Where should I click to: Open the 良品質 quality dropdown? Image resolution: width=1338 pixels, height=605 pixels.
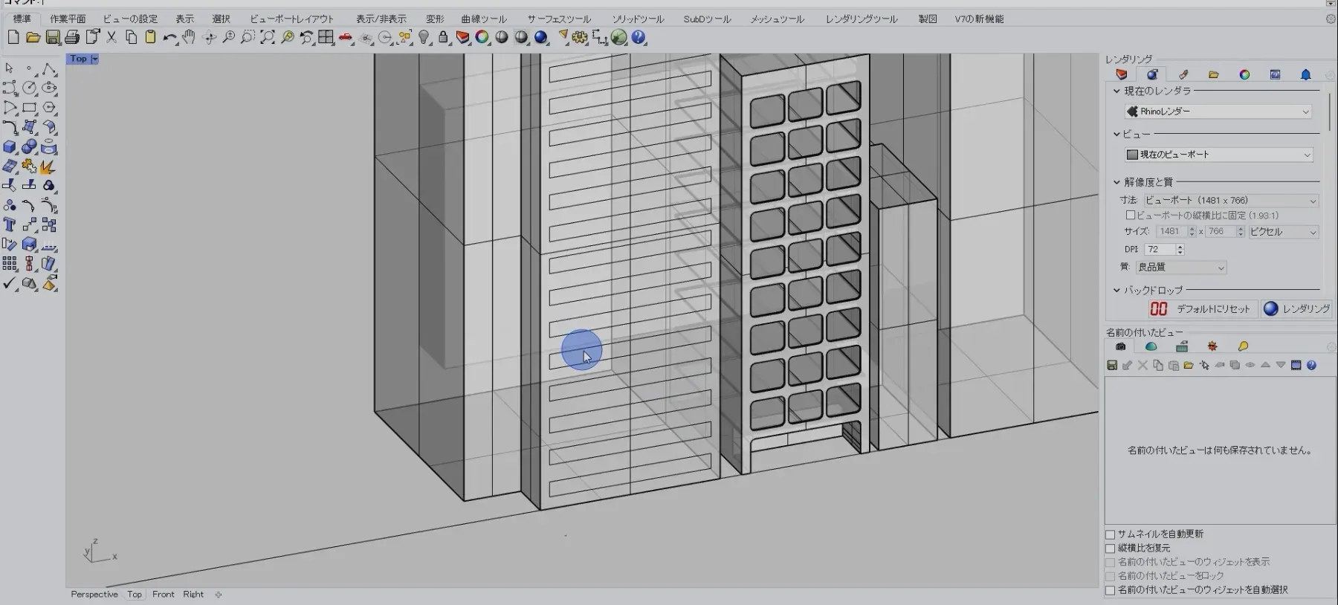click(x=1181, y=268)
